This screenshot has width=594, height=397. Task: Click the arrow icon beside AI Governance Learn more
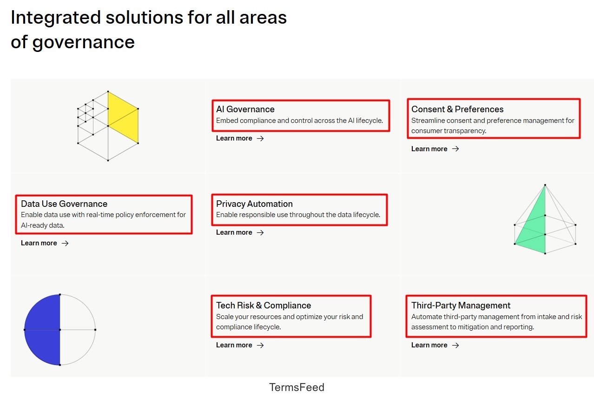(260, 138)
